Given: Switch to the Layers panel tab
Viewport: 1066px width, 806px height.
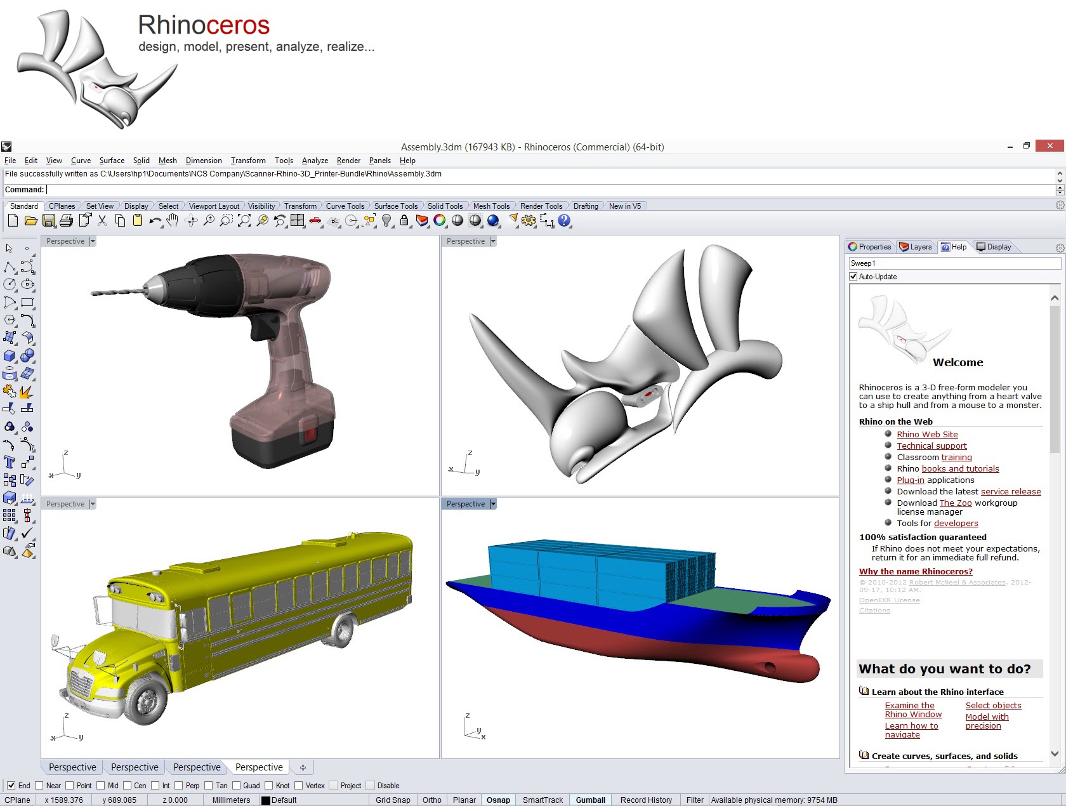Looking at the screenshot, I should [x=916, y=247].
